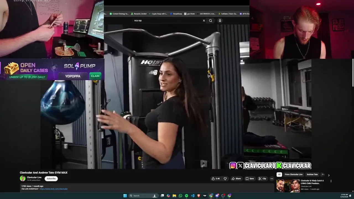Open Discord from the taskbar

(217, 196)
